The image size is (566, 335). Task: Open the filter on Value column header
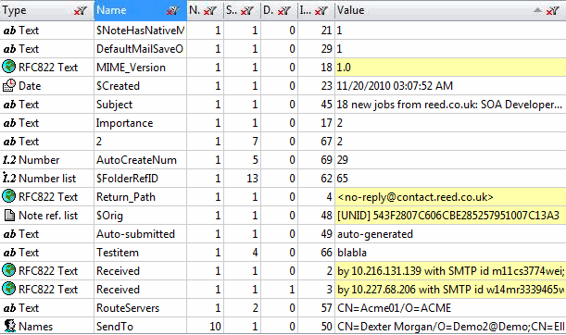pyautogui.click(x=552, y=10)
